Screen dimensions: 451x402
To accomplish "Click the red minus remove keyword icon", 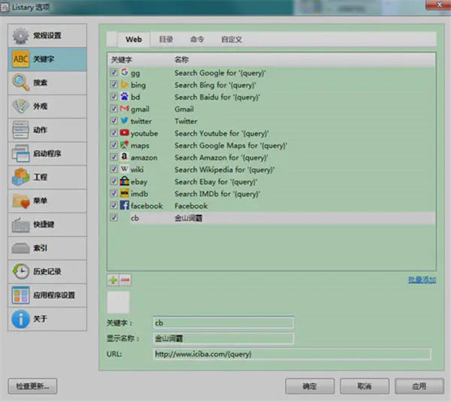I will [x=125, y=280].
